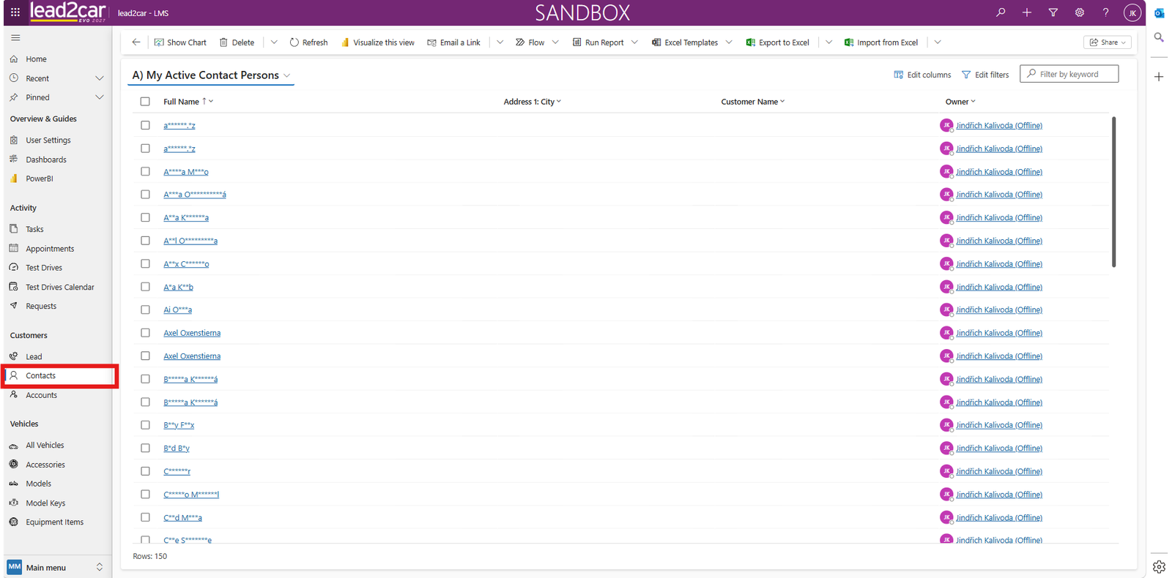Open the app launcher waffle icon
This screenshot has height=578, width=1172.
(x=15, y=12)
